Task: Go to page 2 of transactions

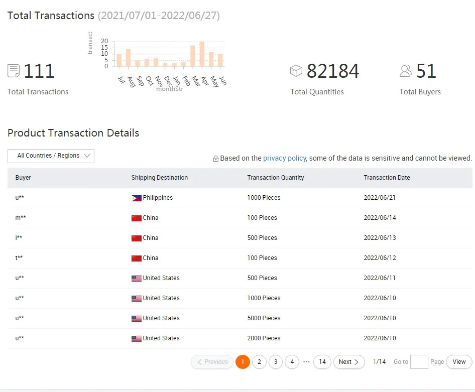Action: 259,362
